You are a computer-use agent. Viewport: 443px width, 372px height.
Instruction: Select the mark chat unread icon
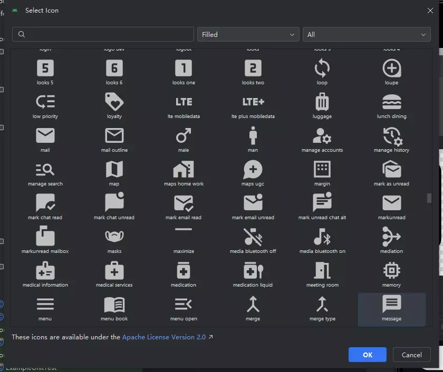(114, 203)
